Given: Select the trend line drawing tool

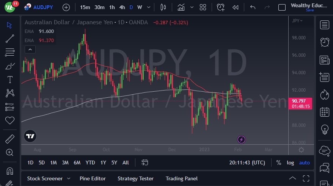Looking at the screenshot, I should (x=10, y=38).
